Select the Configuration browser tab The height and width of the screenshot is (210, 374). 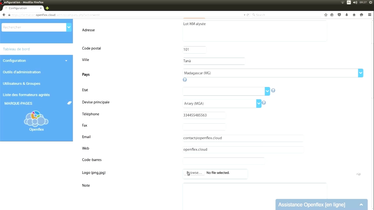pyautogui.click(x=22, y=8)
